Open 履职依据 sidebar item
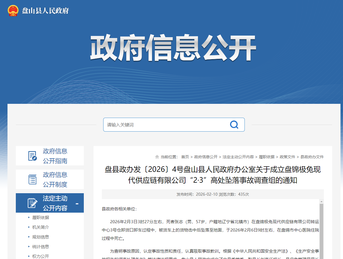The width and height of the screenshot is (343, 259). pyautogui.click(x=41, y=217)
